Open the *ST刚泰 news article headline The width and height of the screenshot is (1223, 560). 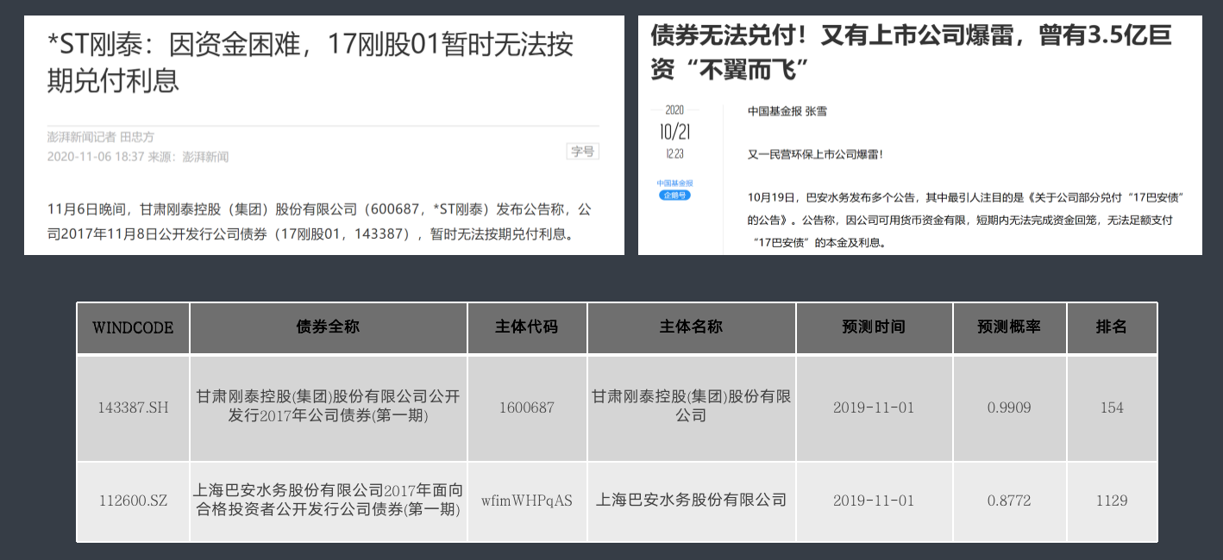[310, 62]
